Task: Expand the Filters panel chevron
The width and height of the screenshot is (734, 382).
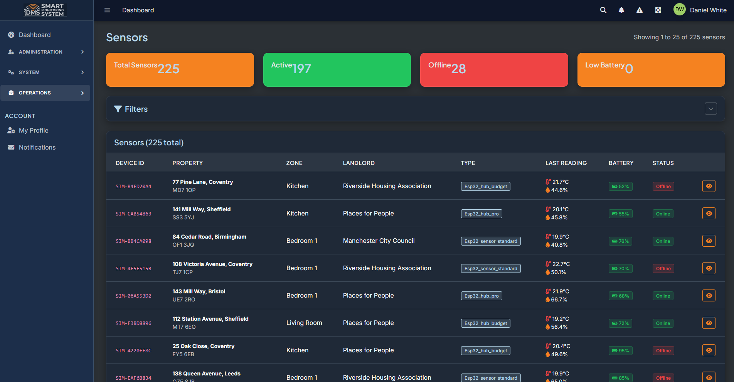Action: click(710, 108)
